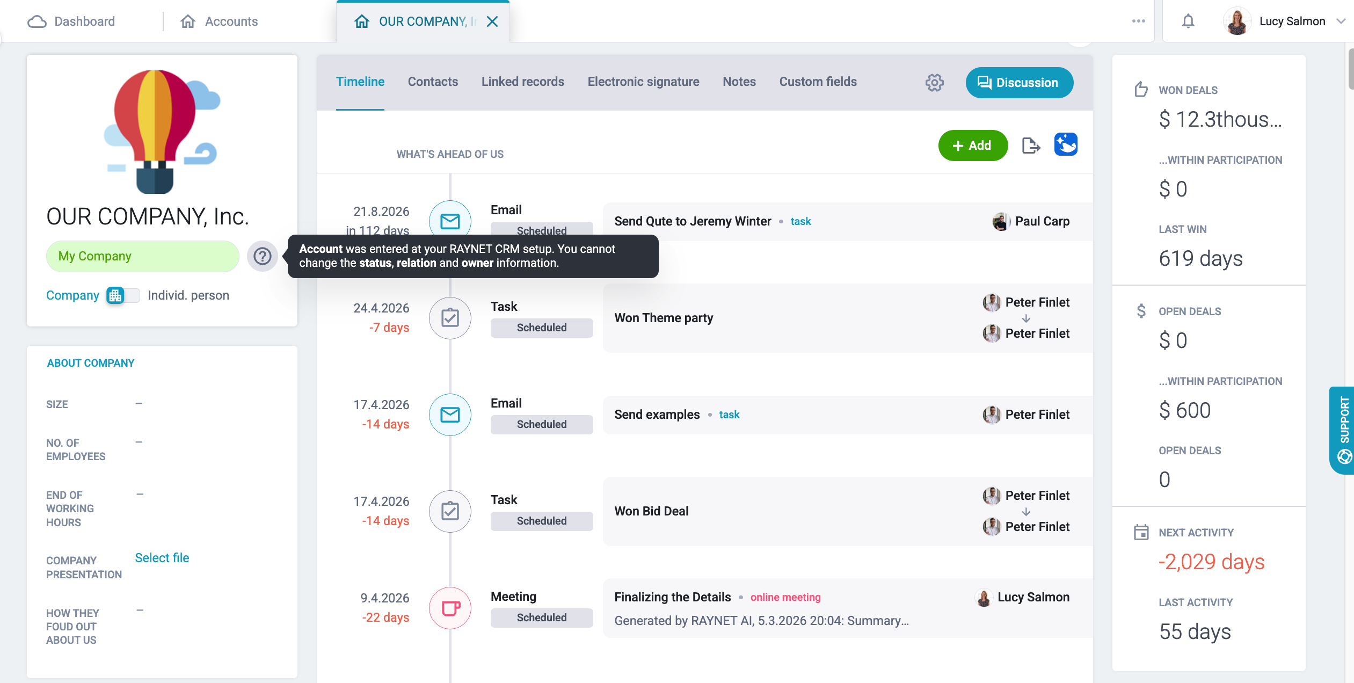Viewport: 1354px width, 683px height.
Task: Click the $ 600 participation value
Action: tap(1184, 410)
